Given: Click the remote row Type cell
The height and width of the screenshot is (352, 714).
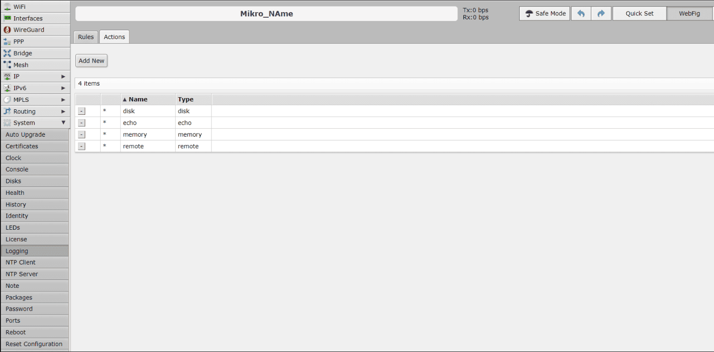Looking at the screenshot, I should pyautogui.click(x=193, y=146).
